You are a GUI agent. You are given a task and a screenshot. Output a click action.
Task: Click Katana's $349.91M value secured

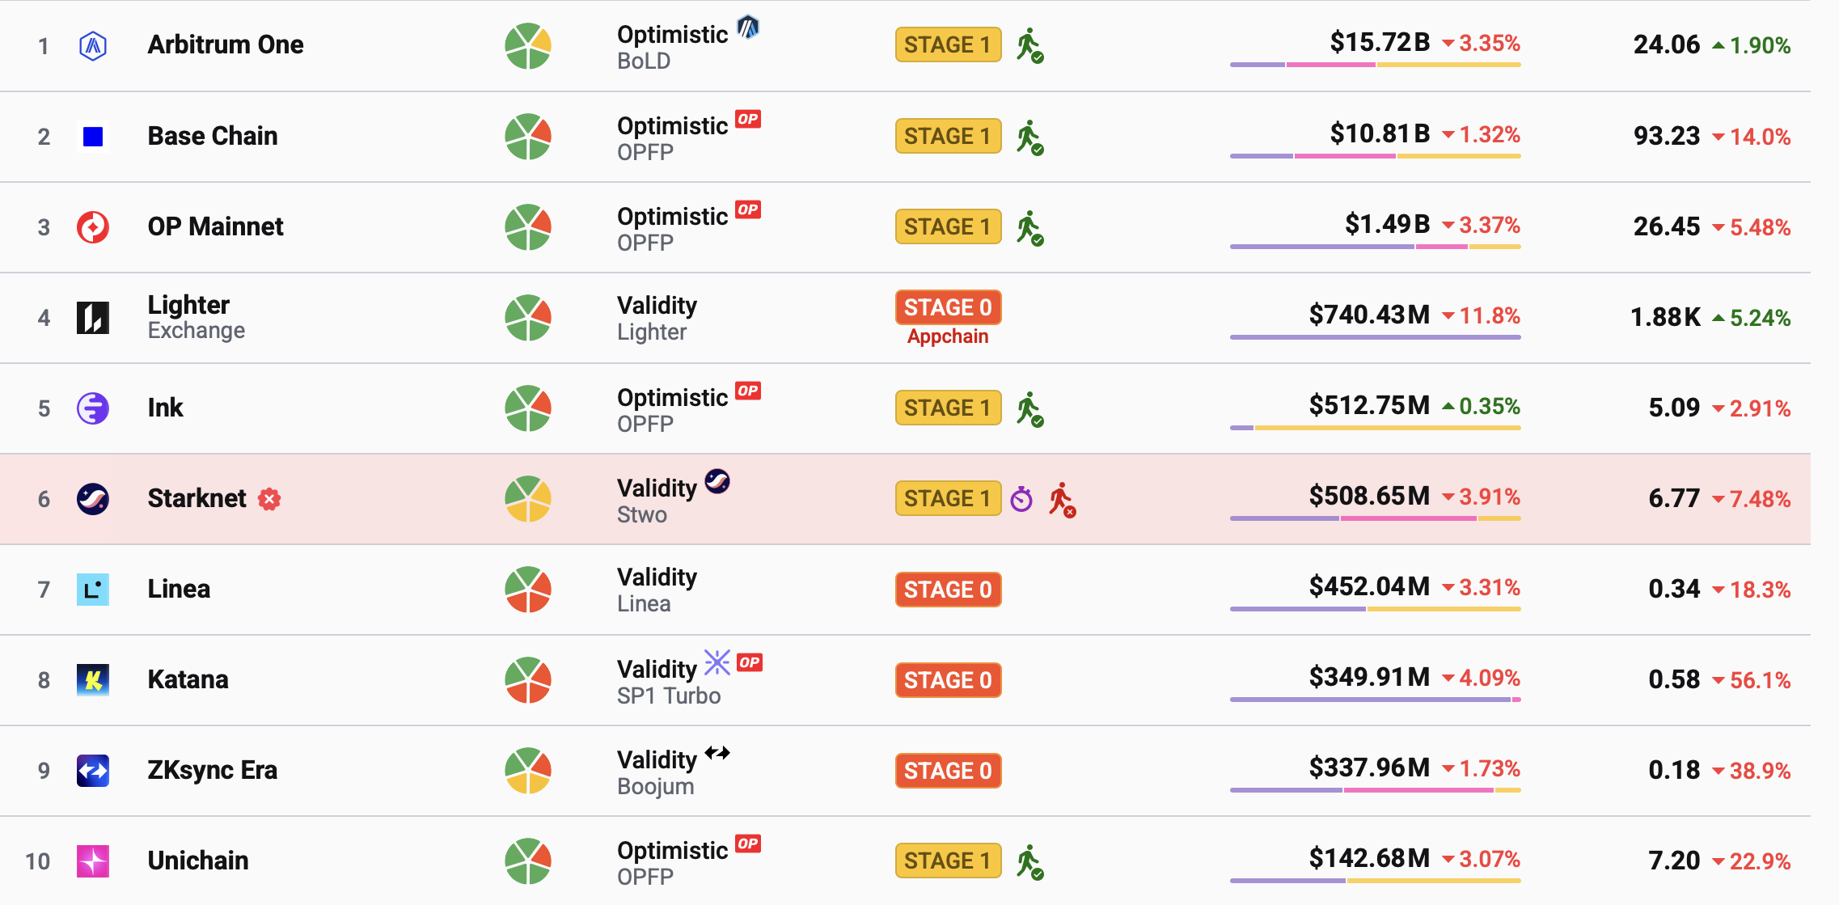(1369, 677)
